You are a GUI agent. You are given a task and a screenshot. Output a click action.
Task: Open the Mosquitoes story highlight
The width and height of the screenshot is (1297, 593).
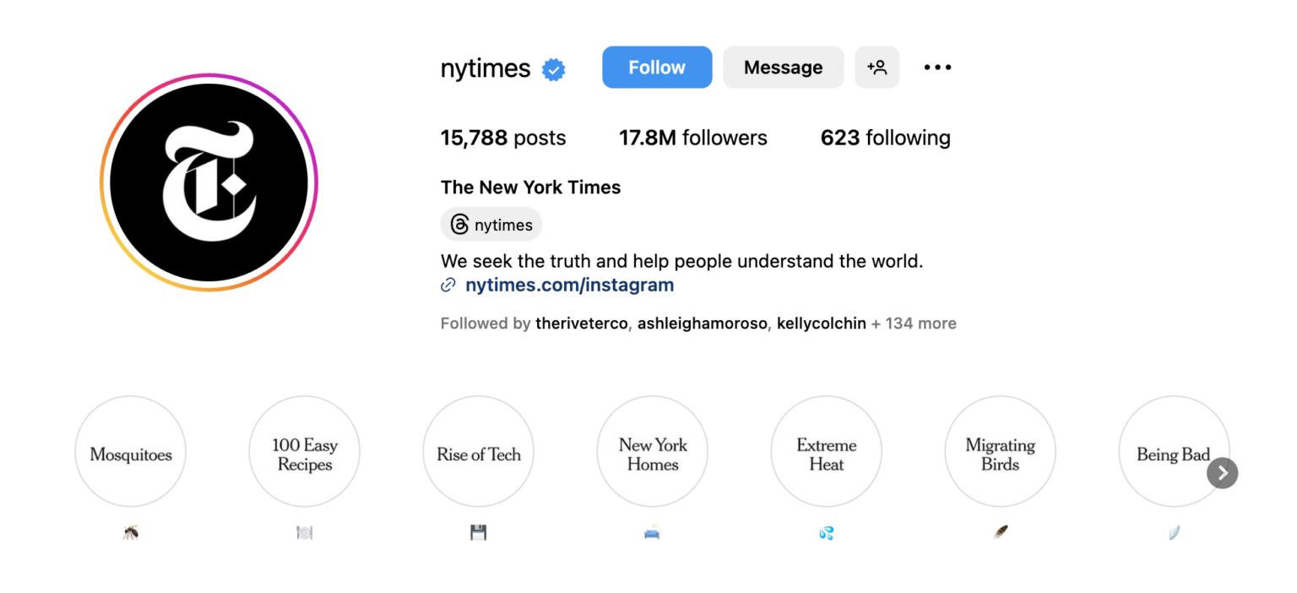click(130, 451)
